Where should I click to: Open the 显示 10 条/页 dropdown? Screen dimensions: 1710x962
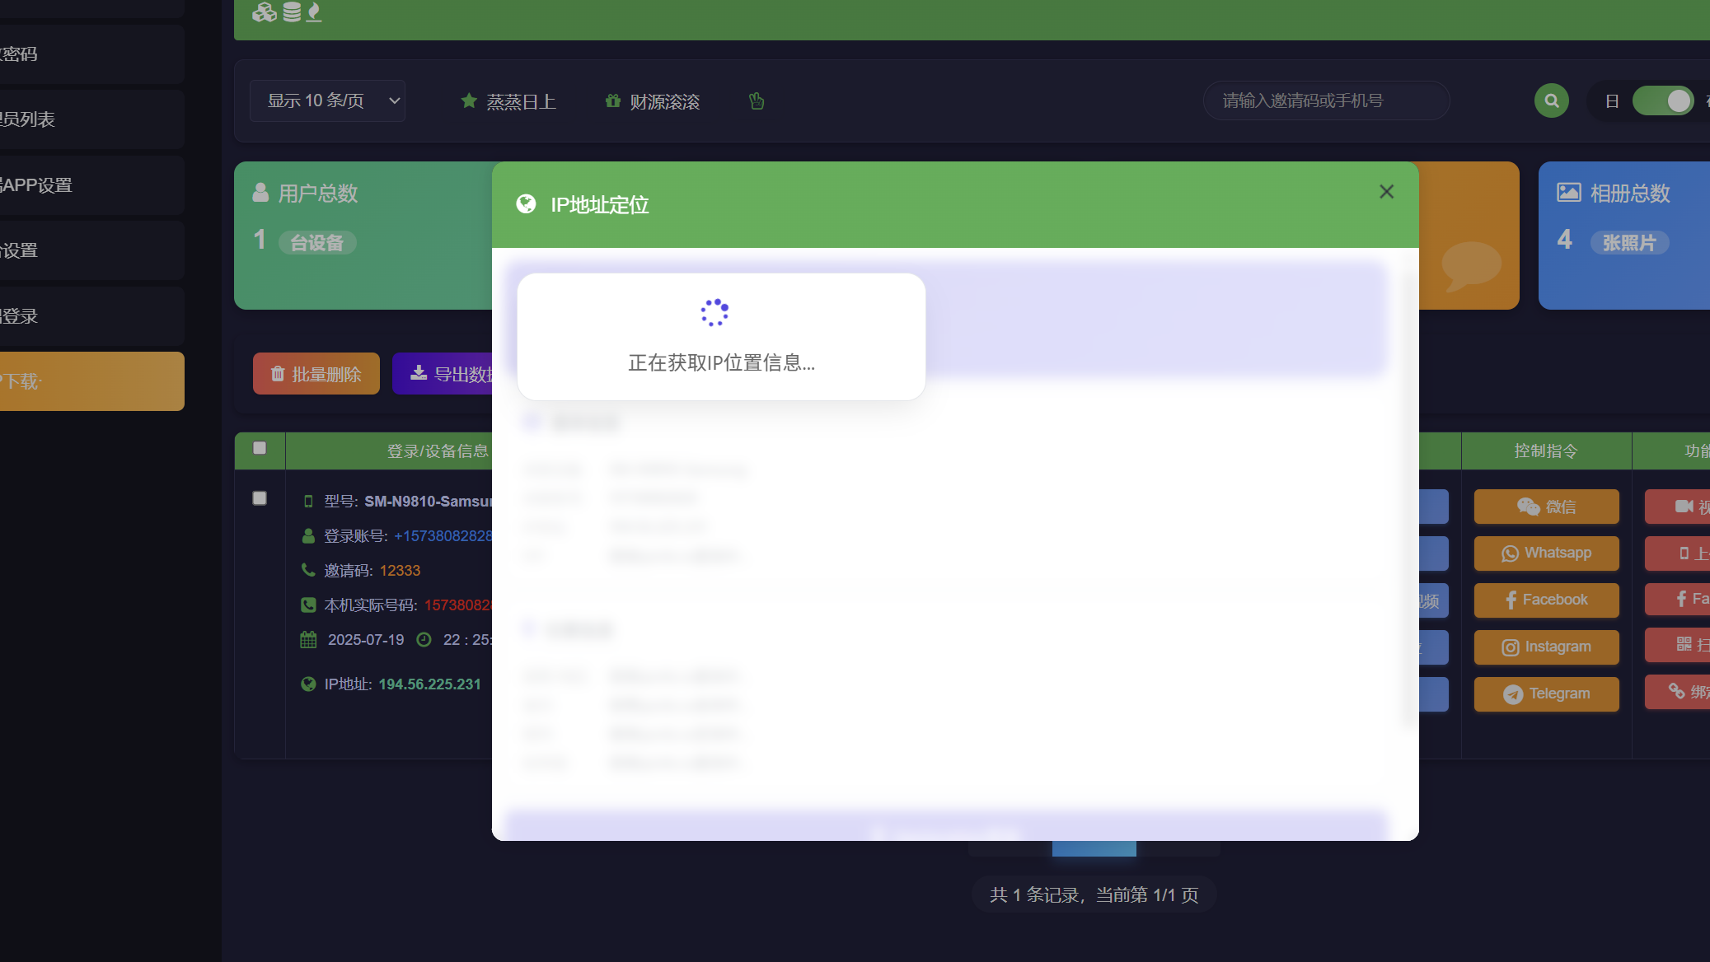pos(327,101)
